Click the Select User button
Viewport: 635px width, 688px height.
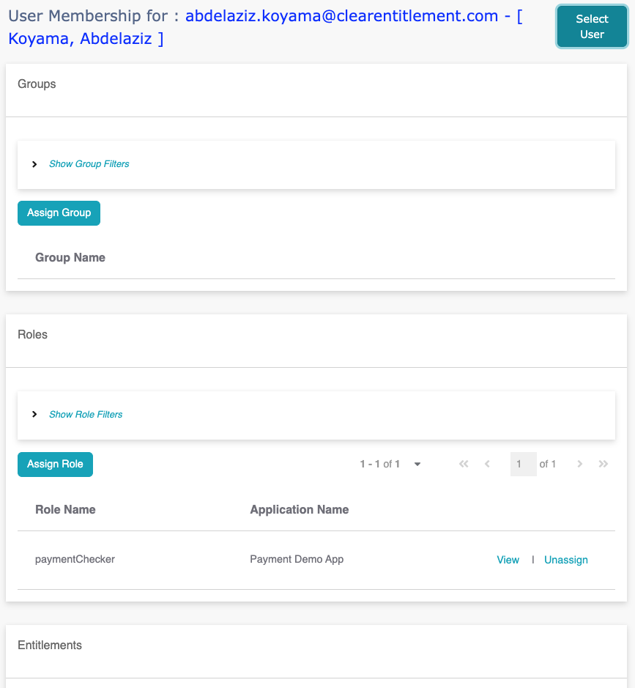pyautogui.click(x=592, y=26)
